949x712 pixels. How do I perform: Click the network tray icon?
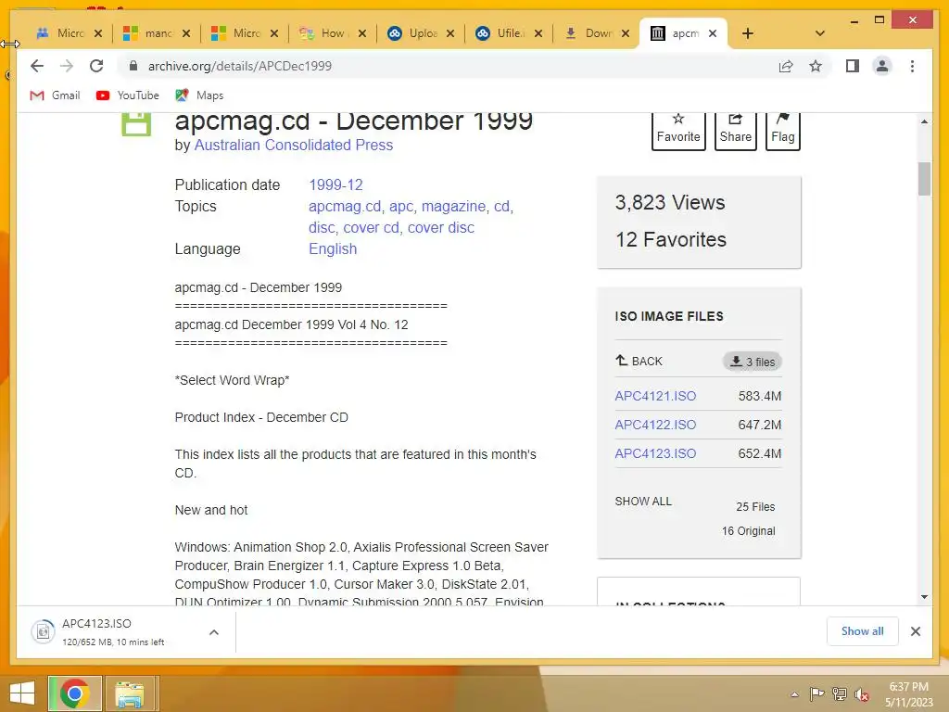point(840,693)
